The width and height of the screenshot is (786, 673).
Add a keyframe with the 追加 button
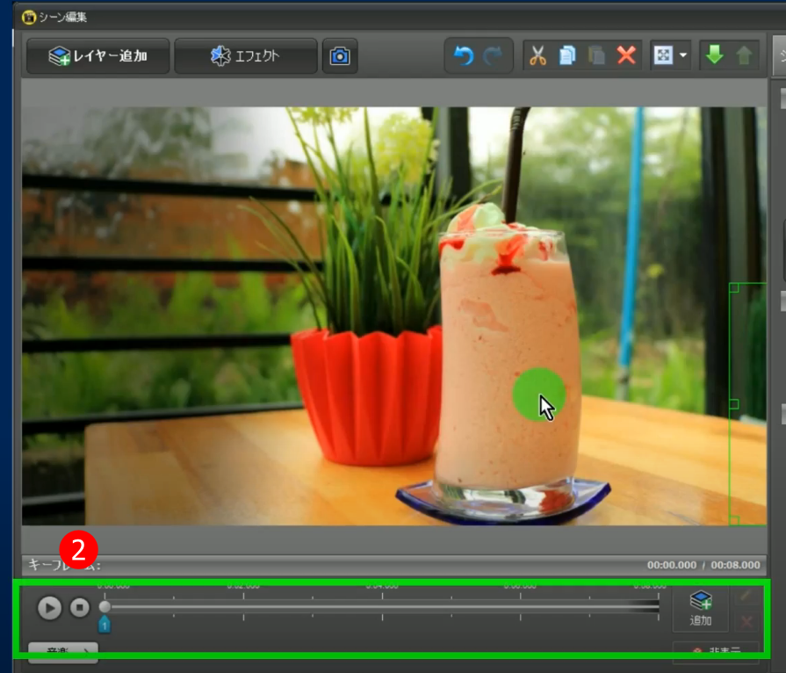click(x=701, y=609)
